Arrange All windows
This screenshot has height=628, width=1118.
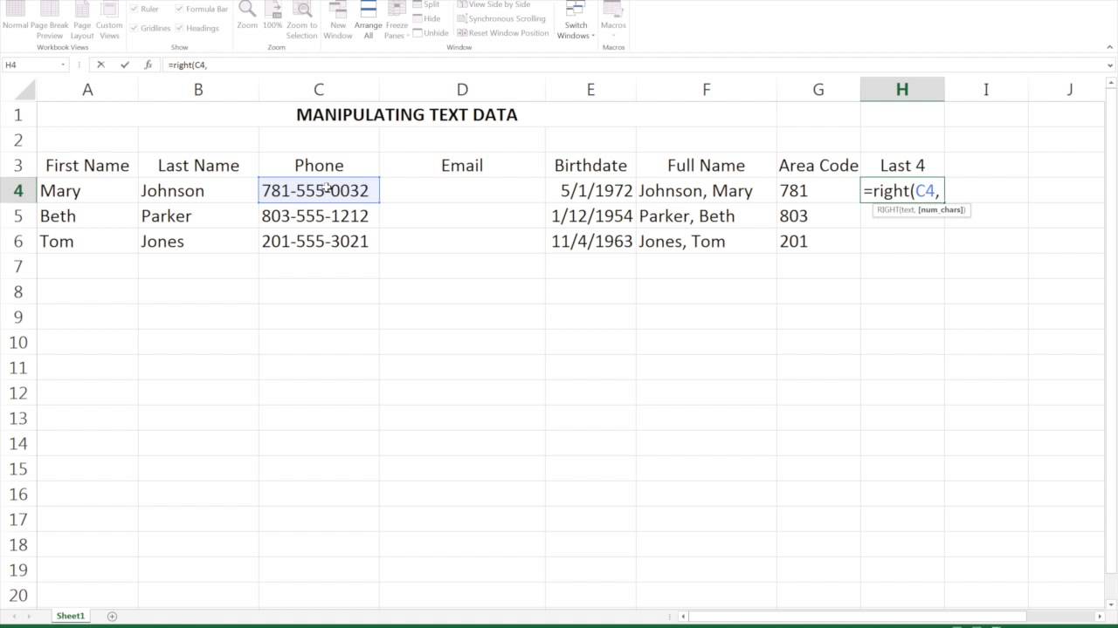369,21
